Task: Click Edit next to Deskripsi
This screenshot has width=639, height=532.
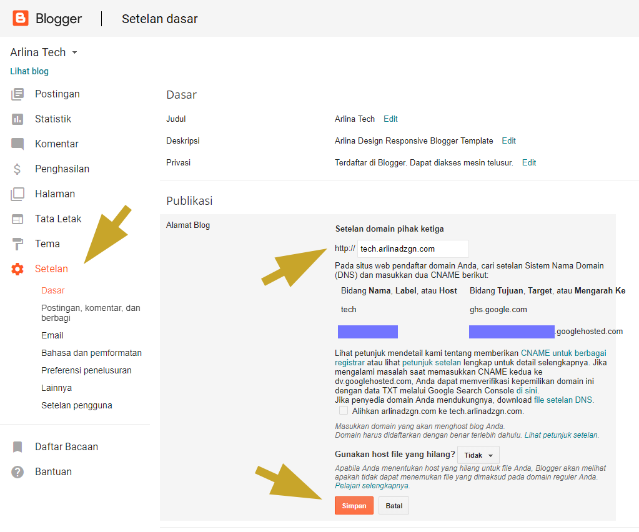Action: pyautogui.click(x=508, y=141)
